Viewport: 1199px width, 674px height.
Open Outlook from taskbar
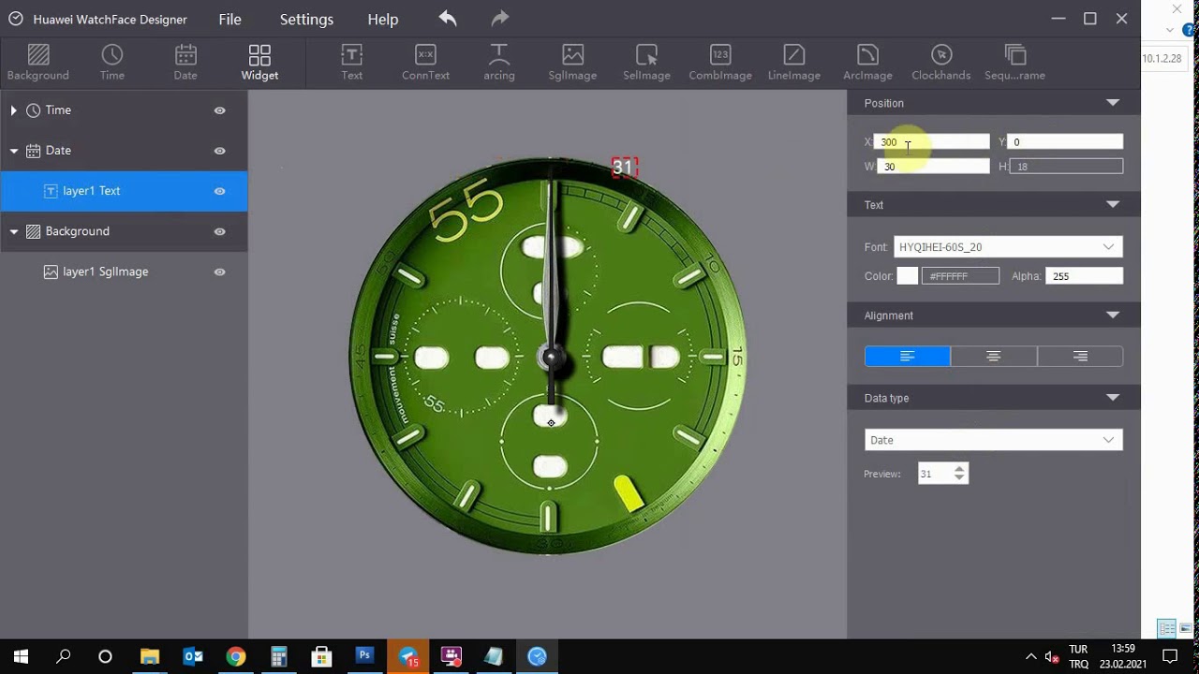click(193, 656)
